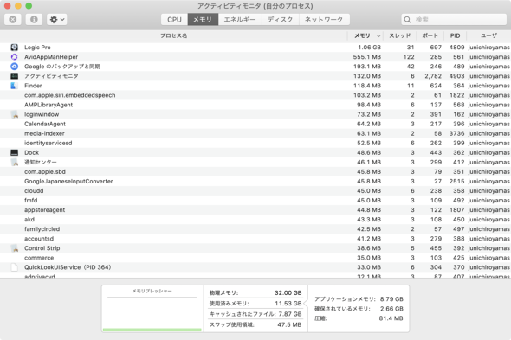This screenshot has width=511, height=340.
Task: Open the ディスク tab
Action: (281, 20)
